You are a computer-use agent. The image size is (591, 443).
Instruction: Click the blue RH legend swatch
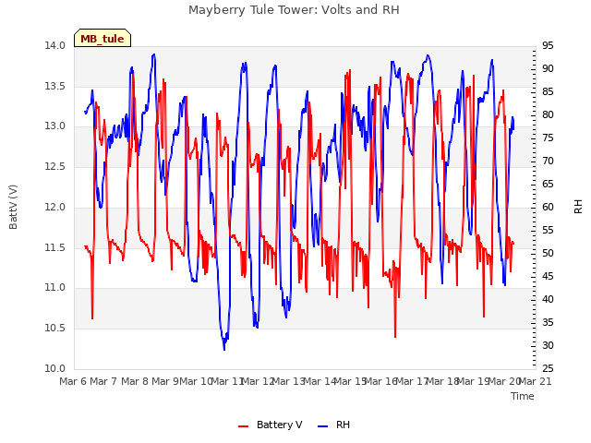(x=323, y=426)
